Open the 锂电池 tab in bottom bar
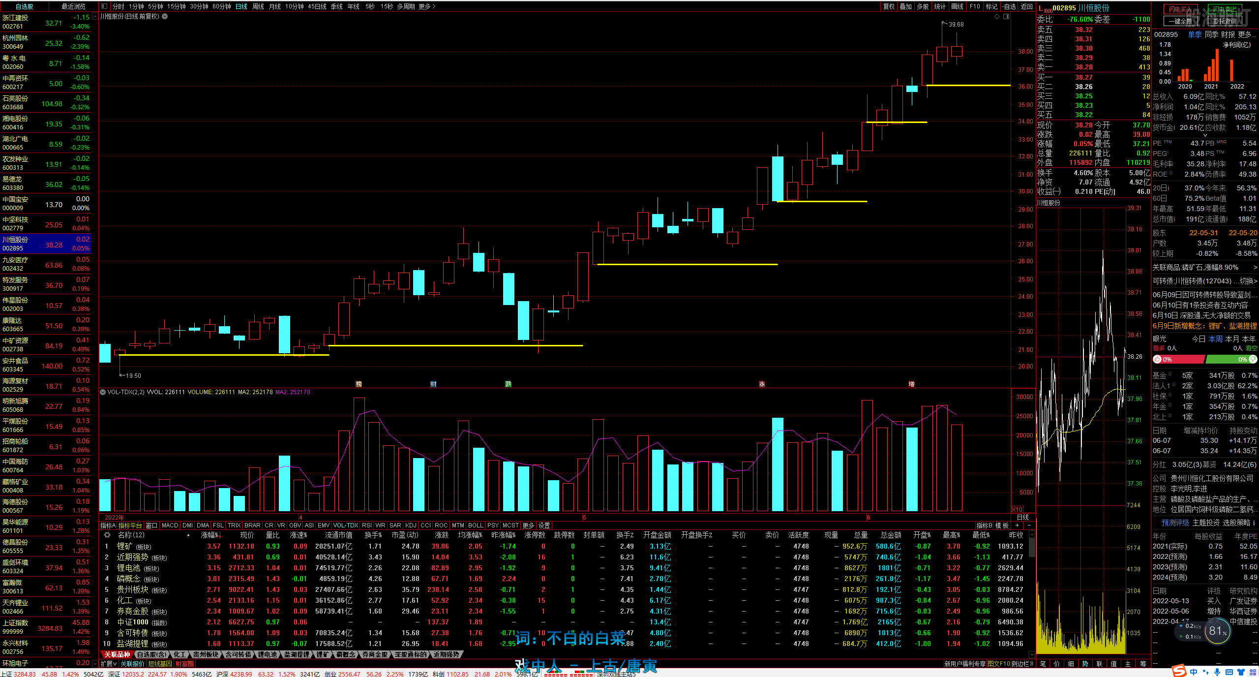This screenshot has height=677, width=1259. tap(268, 655)
